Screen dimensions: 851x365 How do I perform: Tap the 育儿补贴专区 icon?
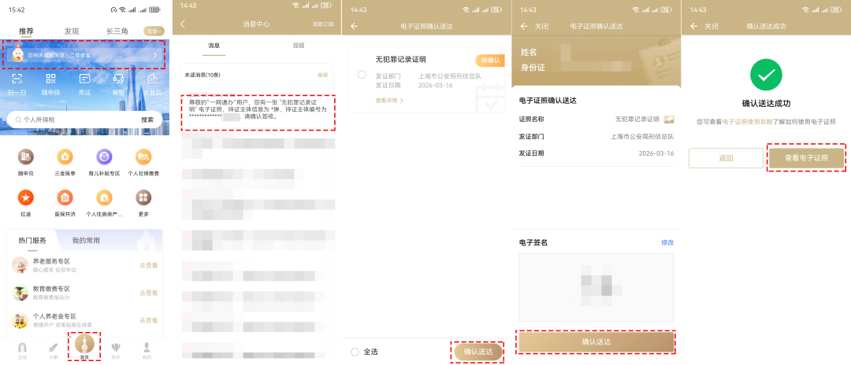coord(104,157)
